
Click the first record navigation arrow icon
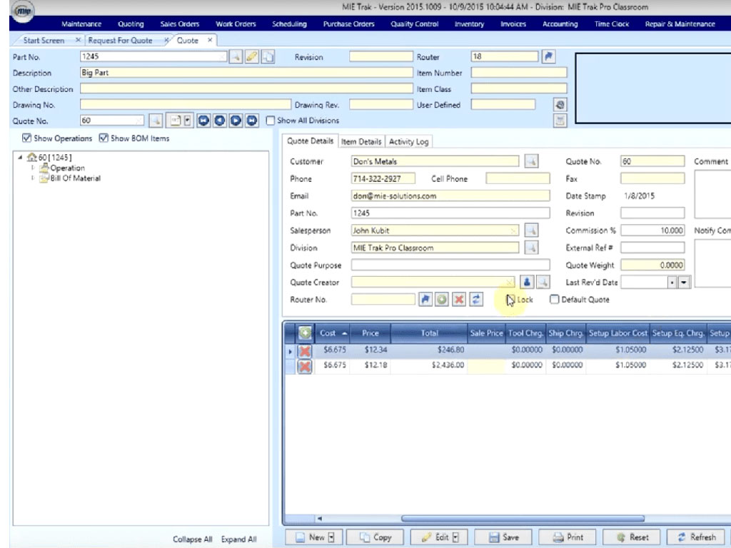(203, 121)
